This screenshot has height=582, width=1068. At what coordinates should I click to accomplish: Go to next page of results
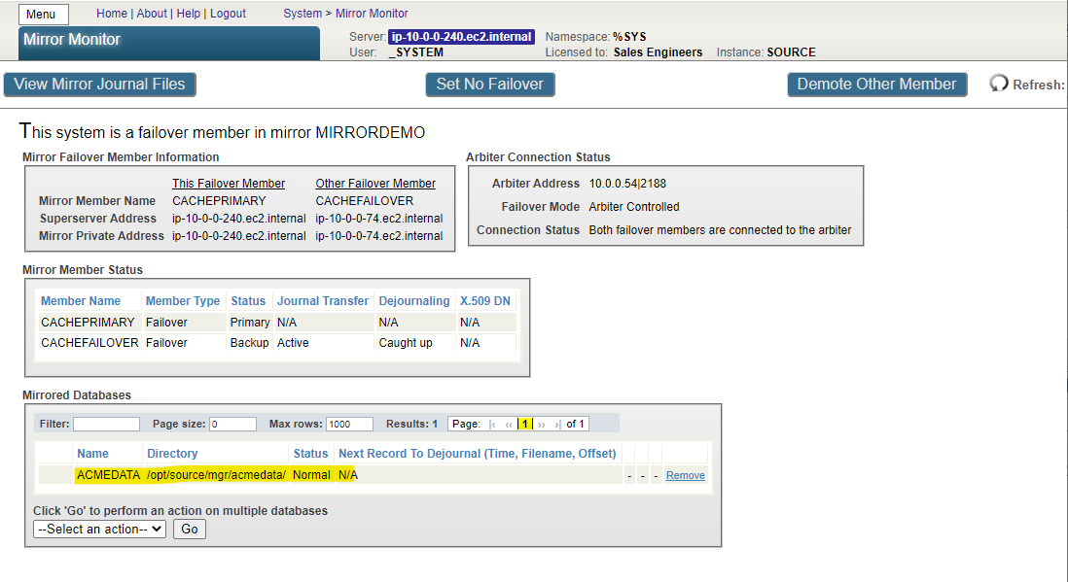click(542, 425)
